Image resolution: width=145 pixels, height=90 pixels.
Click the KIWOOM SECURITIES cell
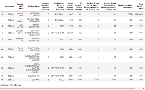click(x=34, y=40)
